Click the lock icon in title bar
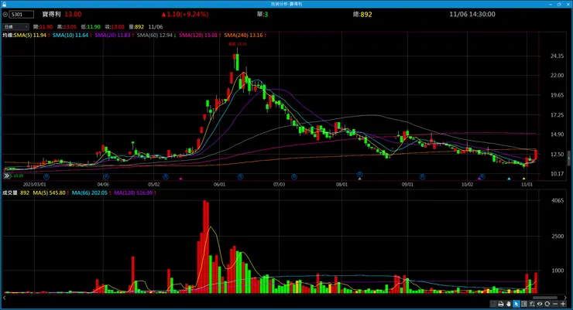Viewport: 573px width, 310px height. pos(5,4)
